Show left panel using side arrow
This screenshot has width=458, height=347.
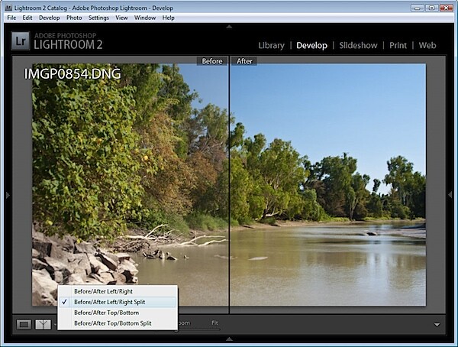pyautogui.click(x=8, y=195)
